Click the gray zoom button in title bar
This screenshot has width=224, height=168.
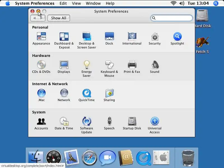click(x=44, y=11)
